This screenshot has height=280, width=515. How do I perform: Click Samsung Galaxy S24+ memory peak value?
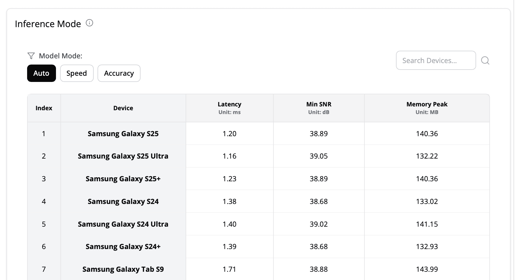pyautogui.click(x=427, y=246)
